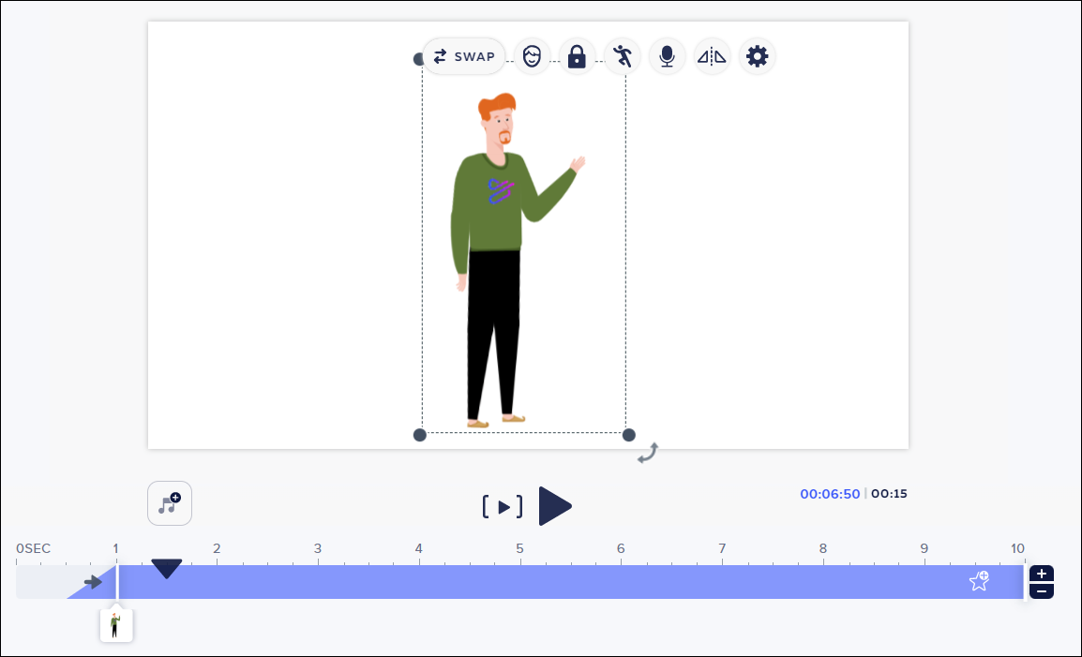1082x657 pixels.
Task: Click the bracketed scene preview play button
Action: point(503,507)
